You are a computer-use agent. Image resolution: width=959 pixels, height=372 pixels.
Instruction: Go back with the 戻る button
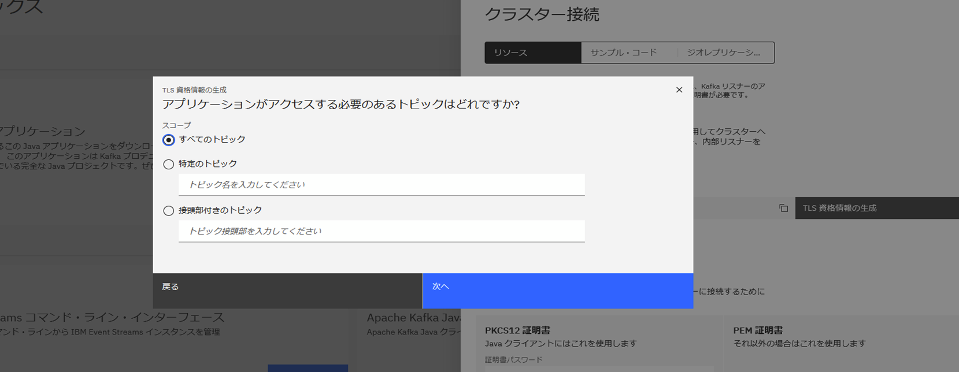click(x=288, y=291)
